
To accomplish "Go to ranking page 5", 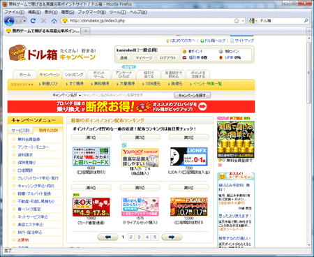I will [x=155, y=237].
